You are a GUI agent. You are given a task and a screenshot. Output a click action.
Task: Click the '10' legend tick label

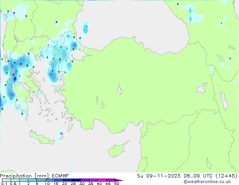point(47,183)
